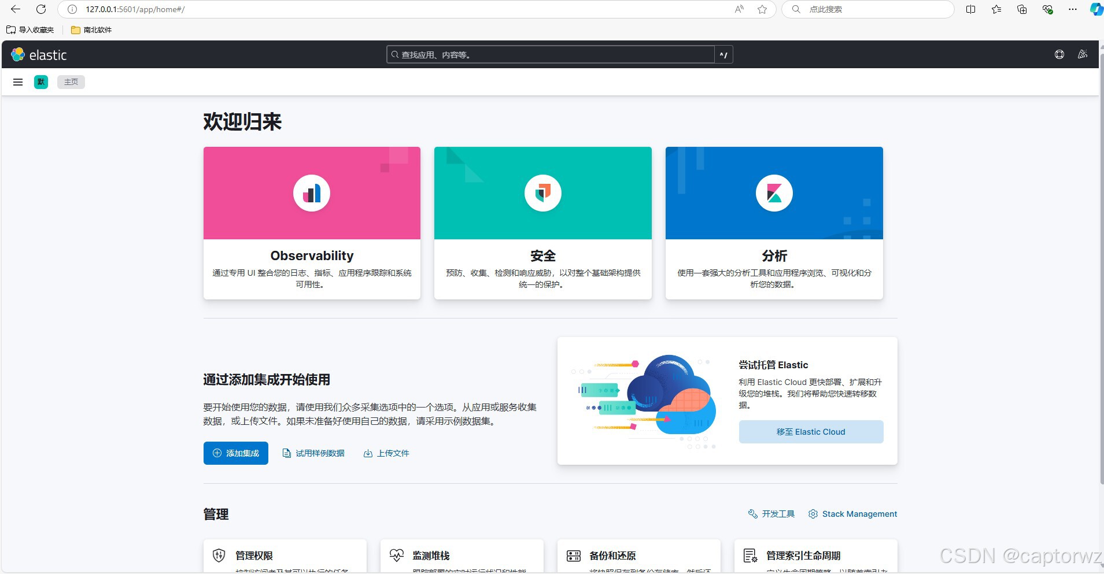Open the browser split screen icon
1104x574 pixels.
[x=971, y=9]
